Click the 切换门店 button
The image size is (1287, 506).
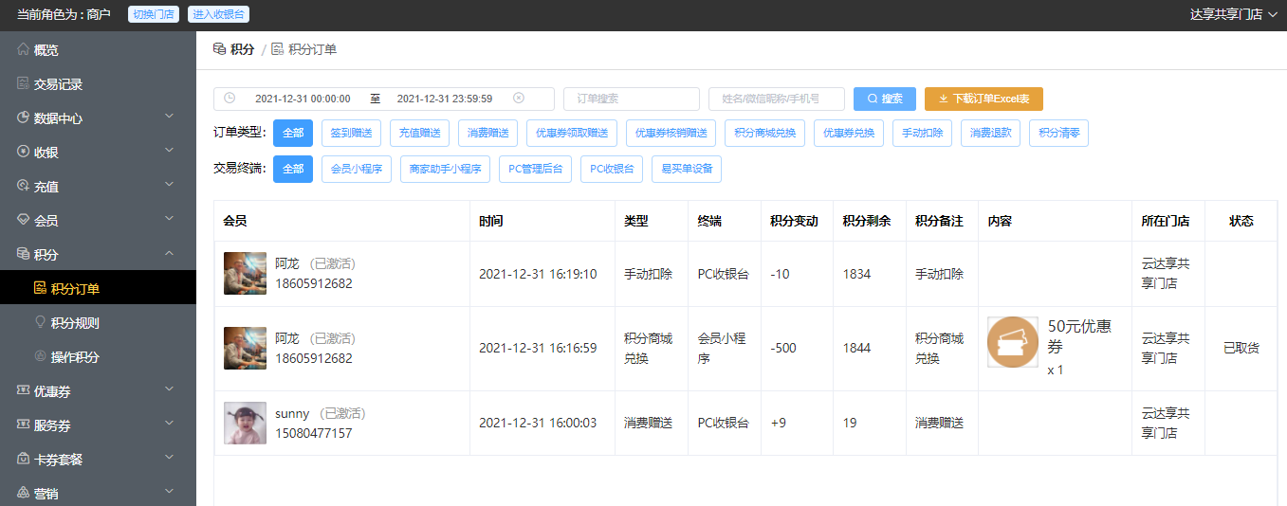153,14
